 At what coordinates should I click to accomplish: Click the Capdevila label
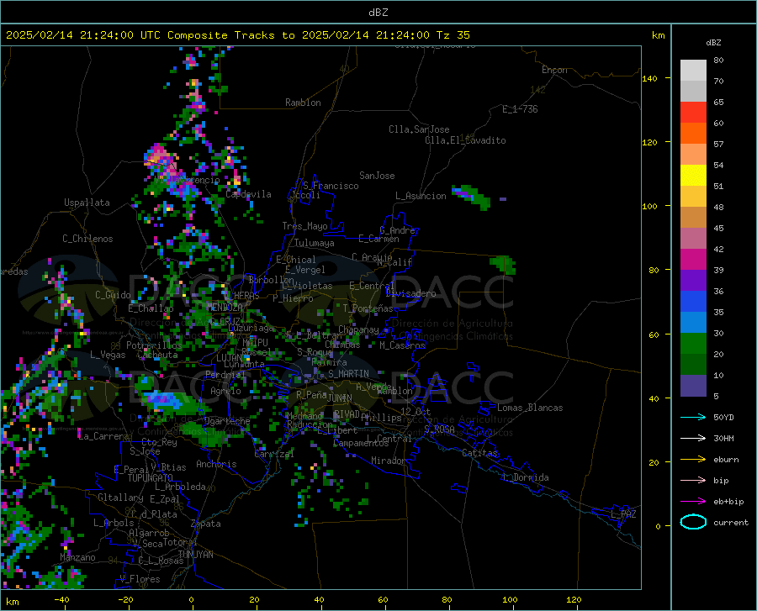[248, 194]
